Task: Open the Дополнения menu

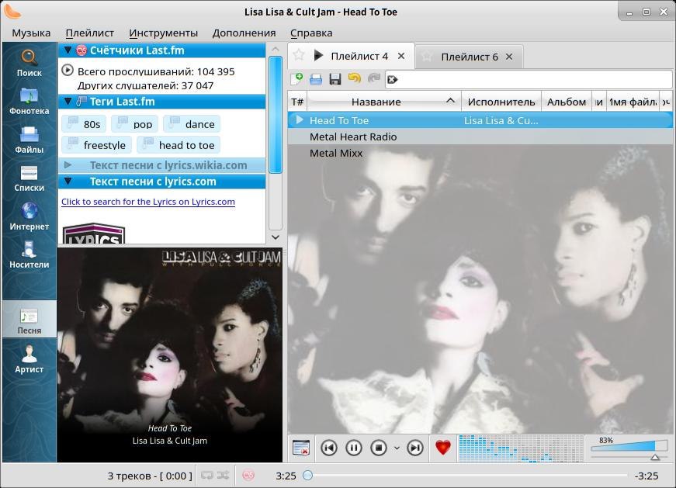Action: click(x=244, y=33)
